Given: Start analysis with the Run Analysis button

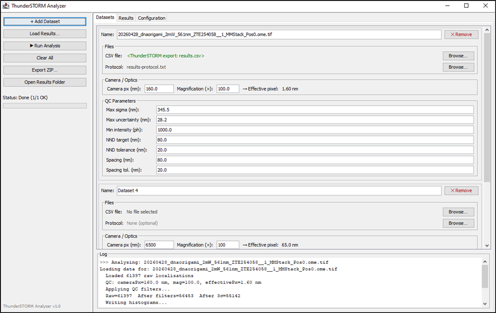Looking at the screenshot, I should 44,45.
